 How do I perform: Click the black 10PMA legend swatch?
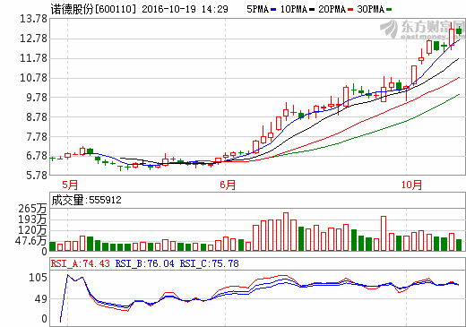coord(312,10)
